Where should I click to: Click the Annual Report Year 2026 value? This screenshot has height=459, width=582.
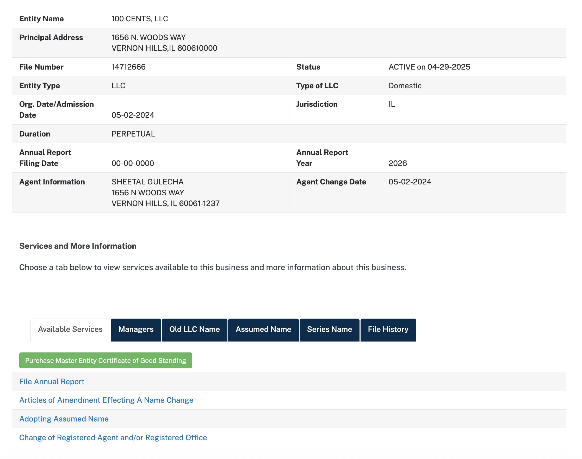(x=398, y=163)
